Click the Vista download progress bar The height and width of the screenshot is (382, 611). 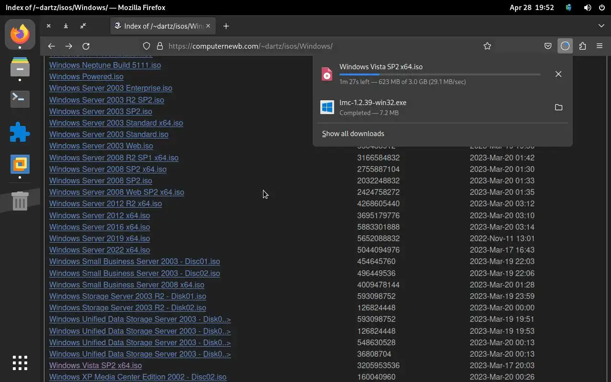tap(440, 74)
